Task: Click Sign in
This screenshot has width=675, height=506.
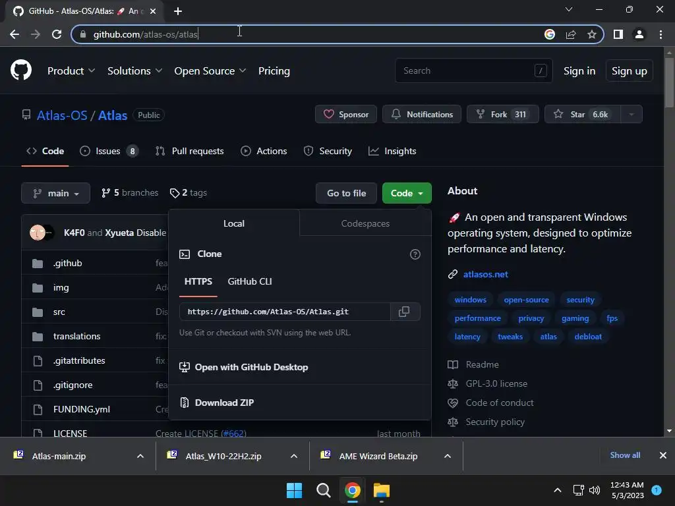Action: coord(579,71)
